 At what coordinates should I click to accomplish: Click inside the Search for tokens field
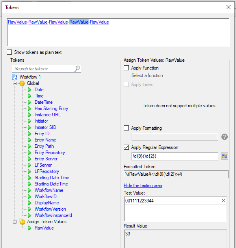click(x=44, y=69)
